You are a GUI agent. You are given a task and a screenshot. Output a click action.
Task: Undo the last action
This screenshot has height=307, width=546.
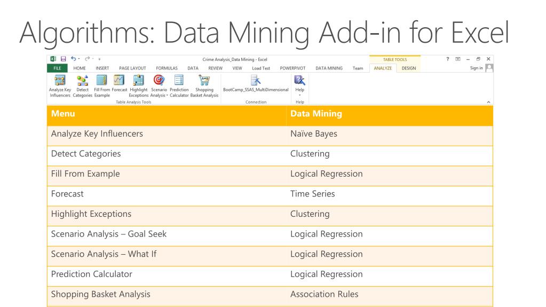click(72, 59)
